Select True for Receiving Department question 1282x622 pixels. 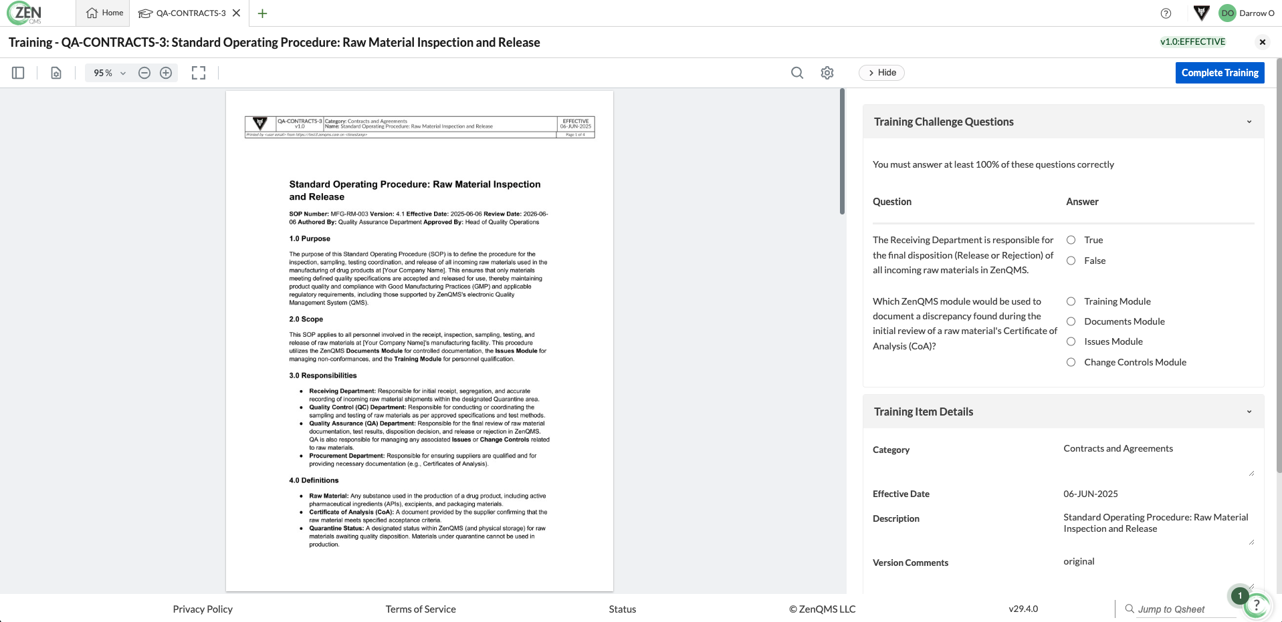(1071, 240)
